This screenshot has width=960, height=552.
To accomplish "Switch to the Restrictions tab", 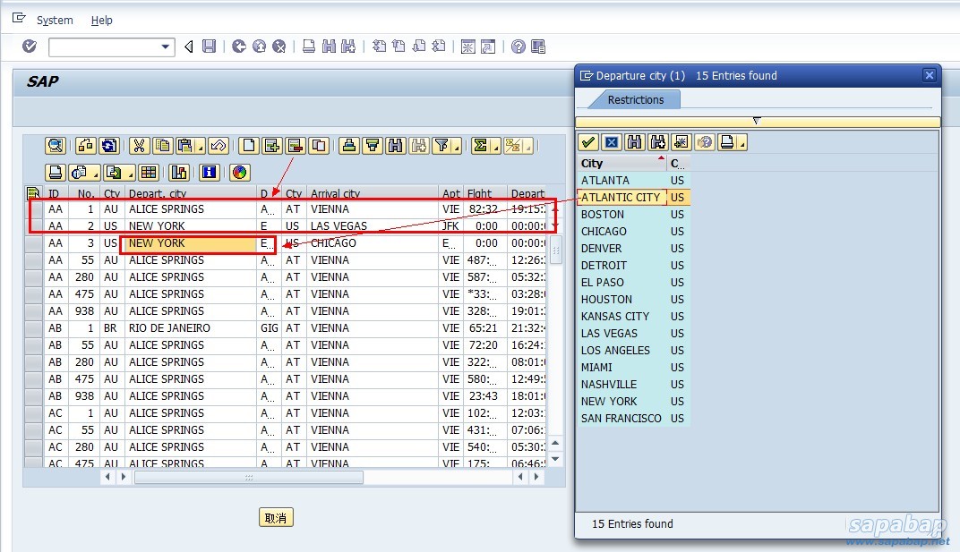I will 635,99.
